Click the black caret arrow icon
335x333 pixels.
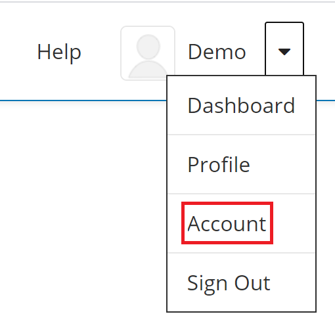pos(284,52)
